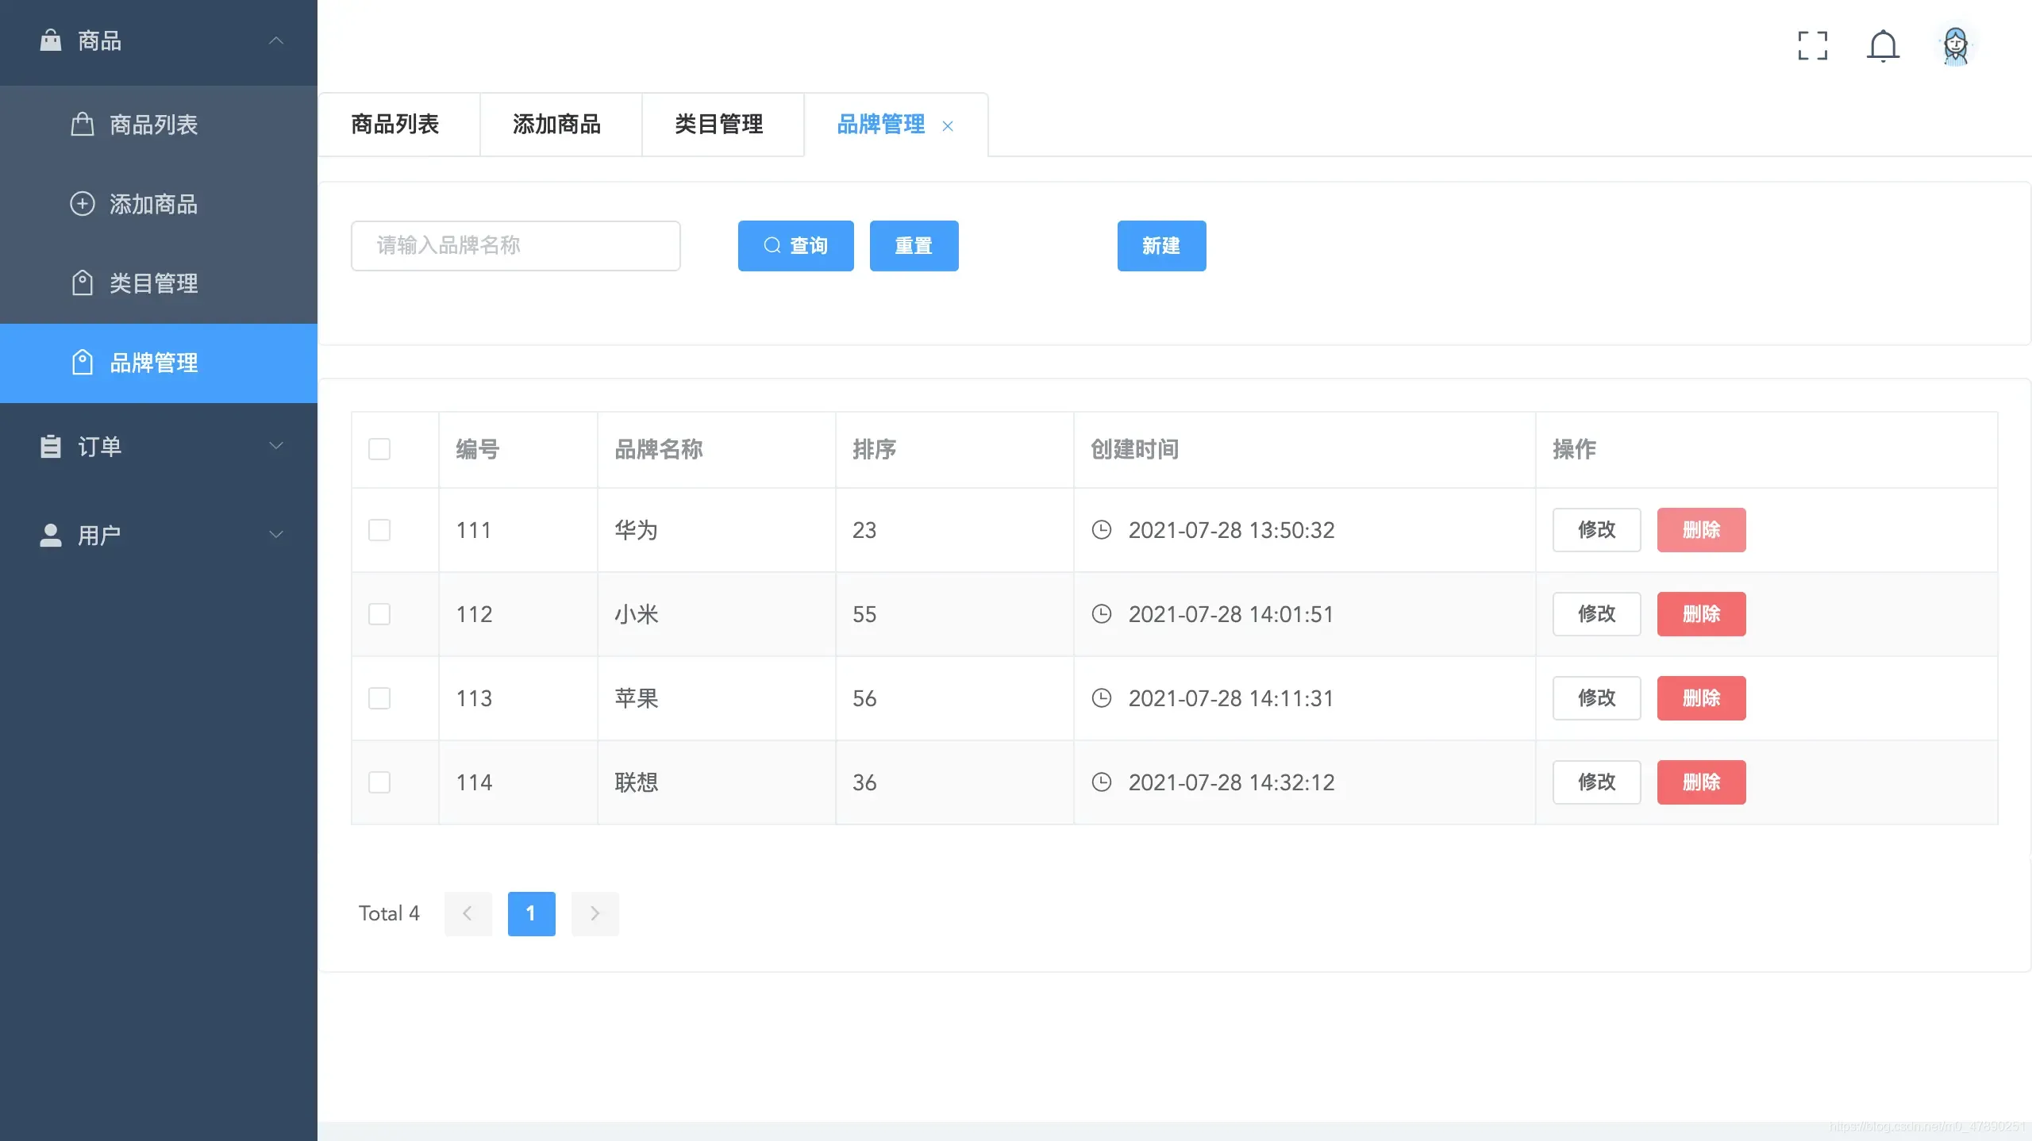Focus the 请输入品牌名称 input field
2032x1141 pixels.
(516, 246)
